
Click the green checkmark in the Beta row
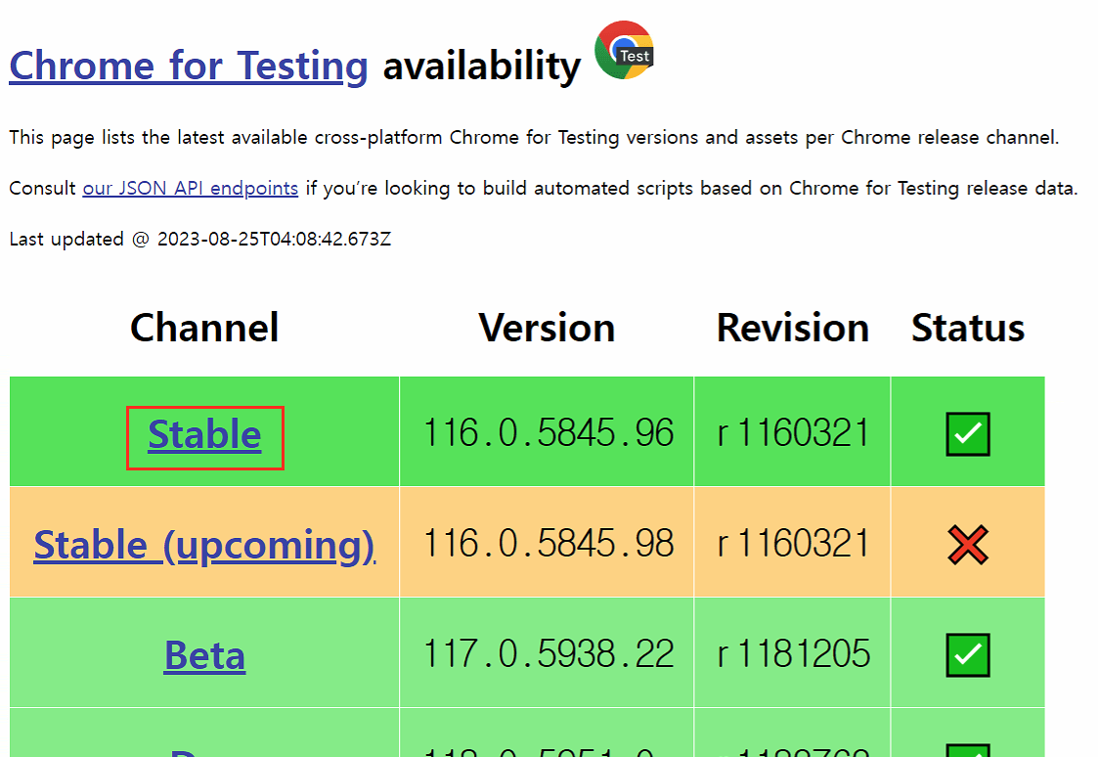[x=967, y=654]
